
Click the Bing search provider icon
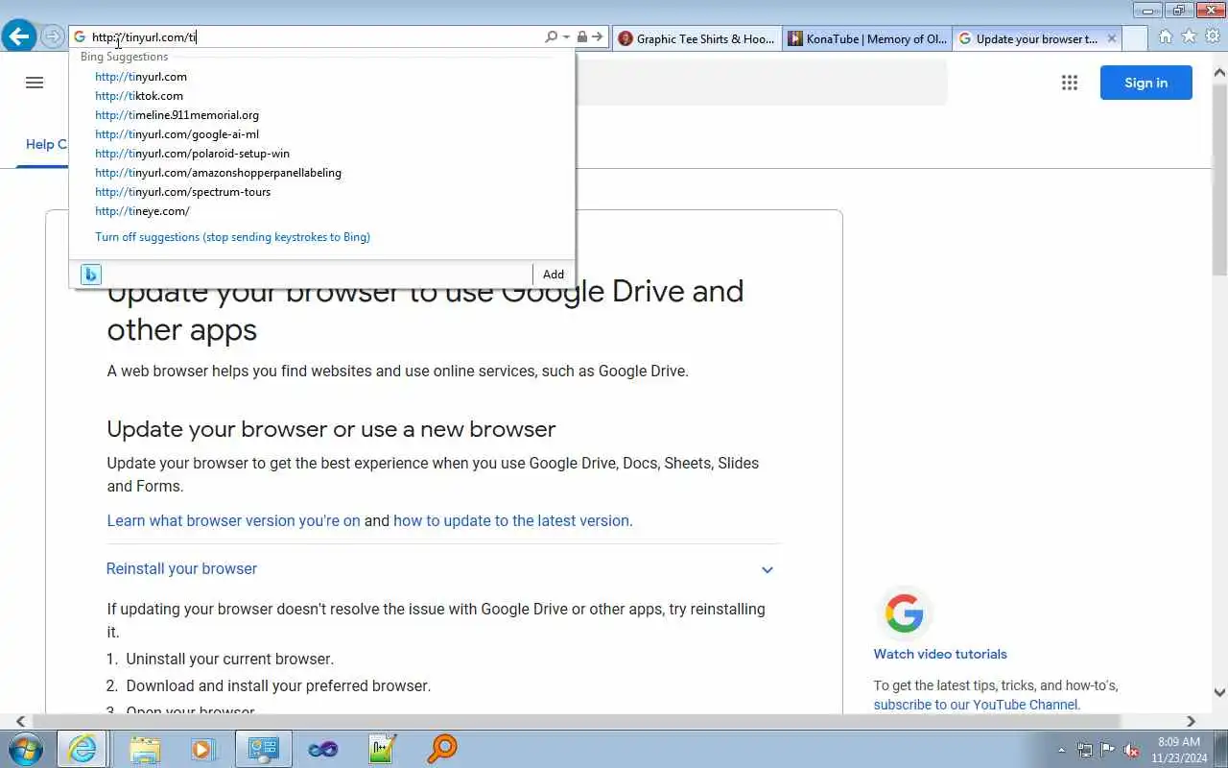pos(90,275)
